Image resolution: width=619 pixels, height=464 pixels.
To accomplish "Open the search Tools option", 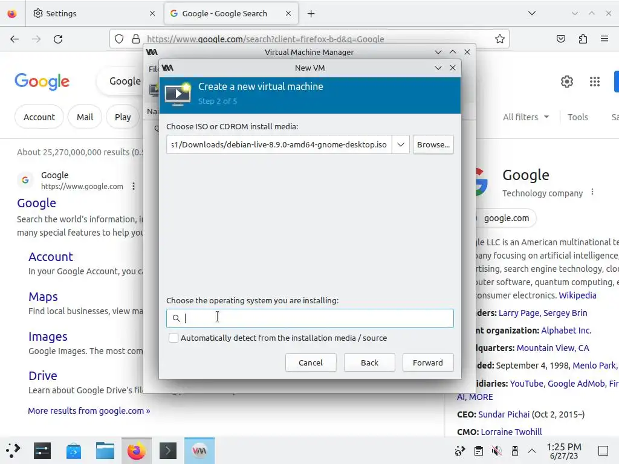I will [x=577, y=117].
